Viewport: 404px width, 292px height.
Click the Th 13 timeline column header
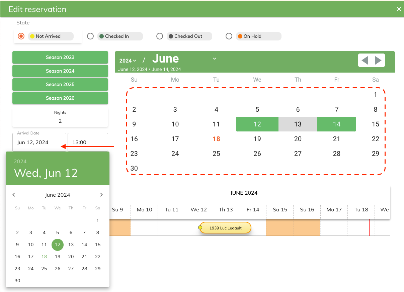click(x=226, y=209)
